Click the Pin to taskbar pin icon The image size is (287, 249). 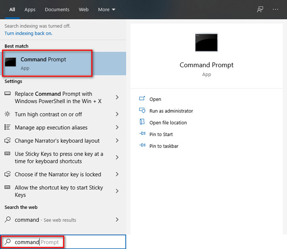pos(142,146)
